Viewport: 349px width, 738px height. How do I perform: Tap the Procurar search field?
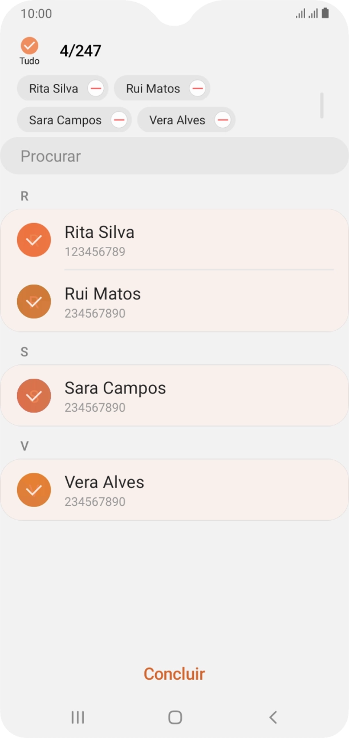click(x=174, y=156)
